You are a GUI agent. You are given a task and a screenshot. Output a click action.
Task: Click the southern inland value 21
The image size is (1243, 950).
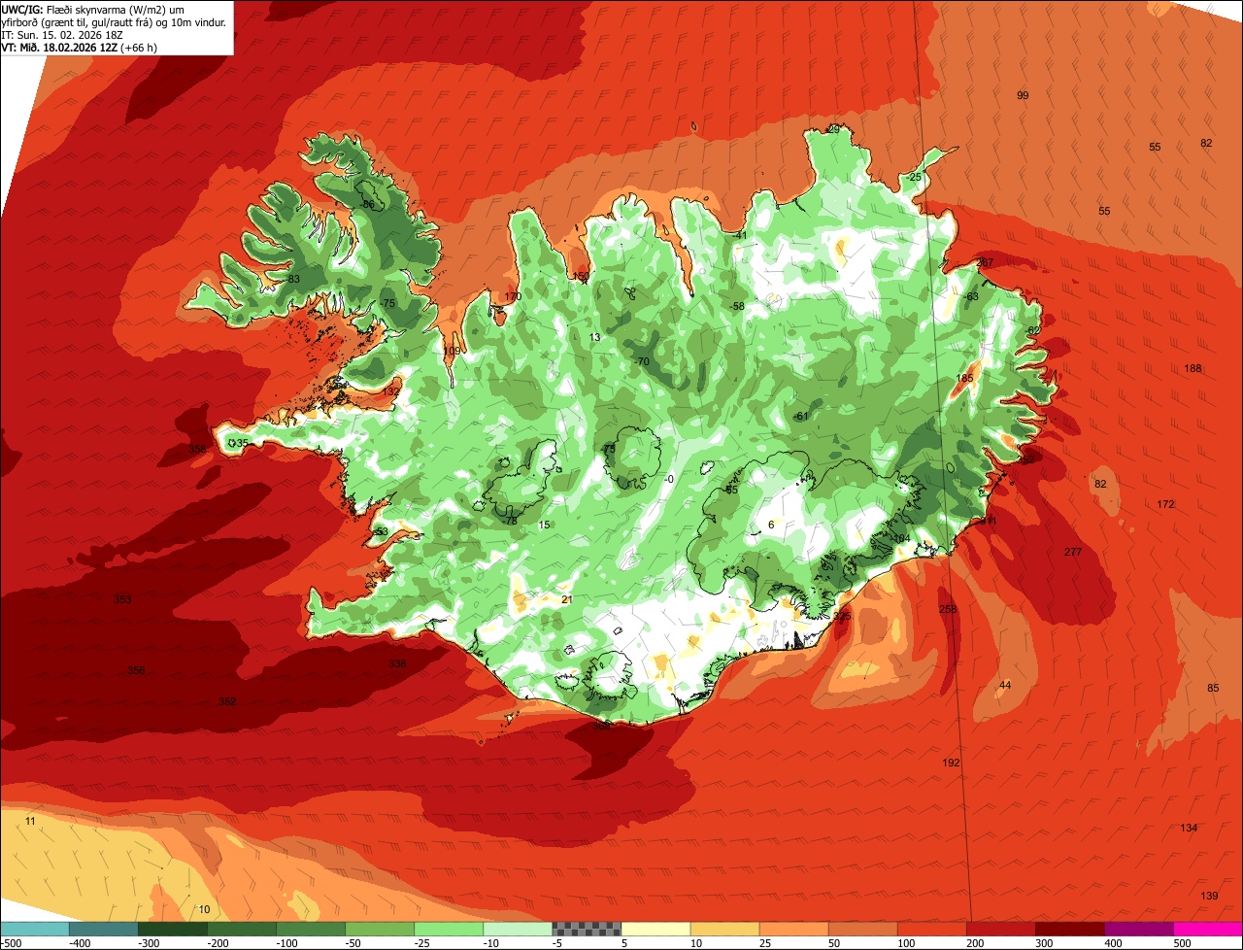(567, 599)
